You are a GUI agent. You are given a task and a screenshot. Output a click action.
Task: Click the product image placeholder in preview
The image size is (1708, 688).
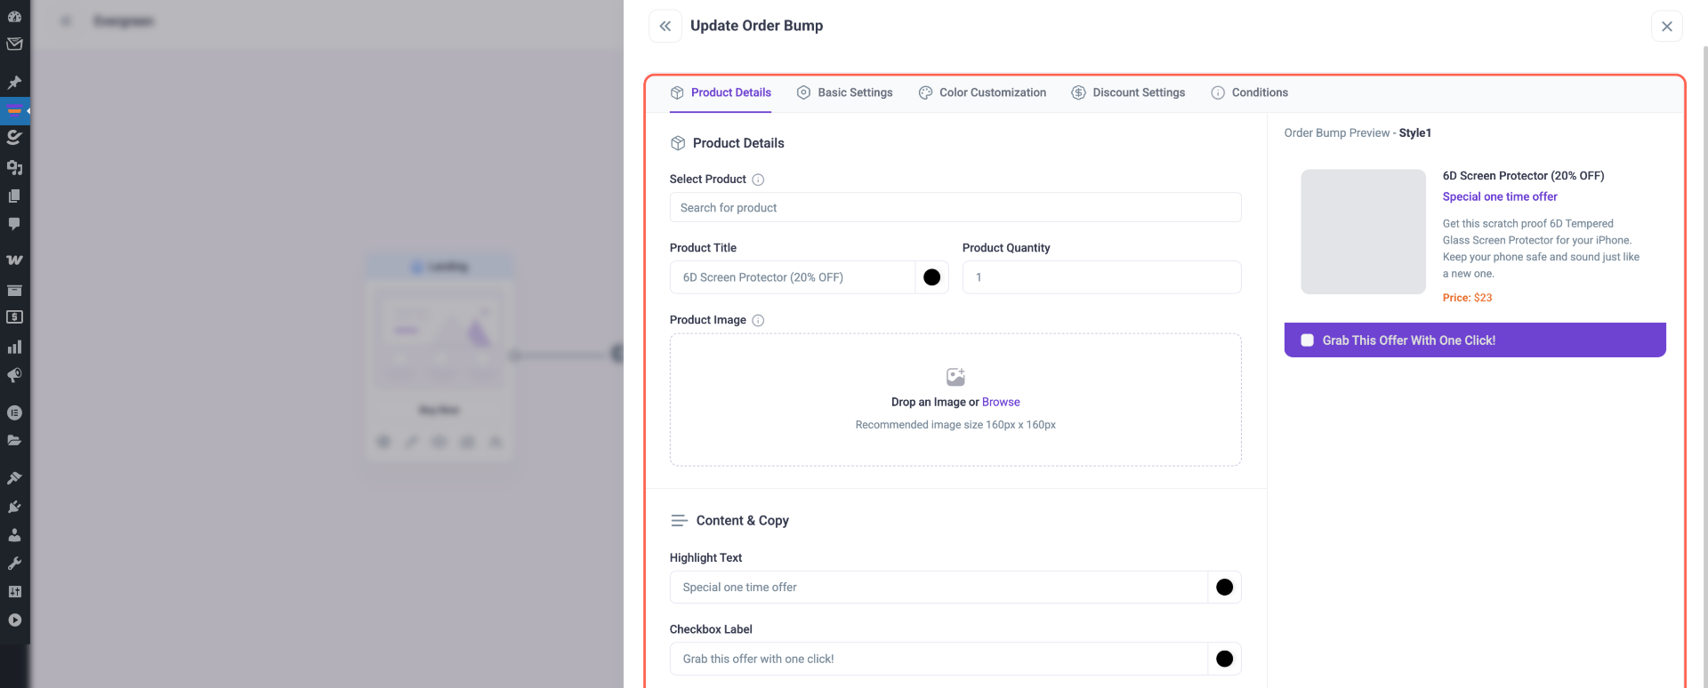pos(1363,232)
